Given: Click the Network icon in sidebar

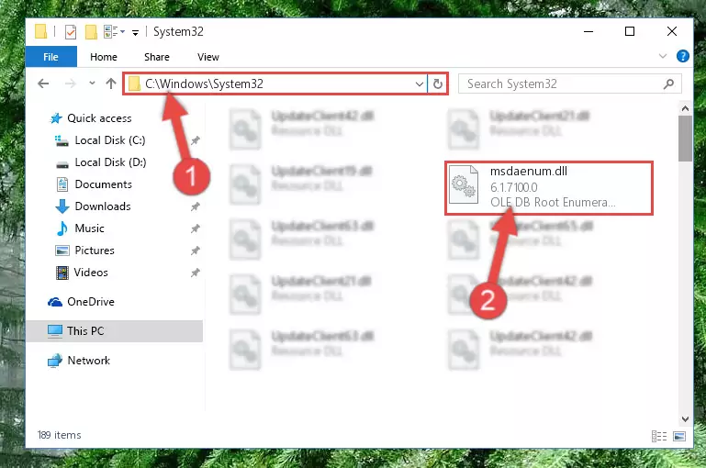Looking at the screenshot, I should coord(55,361).
